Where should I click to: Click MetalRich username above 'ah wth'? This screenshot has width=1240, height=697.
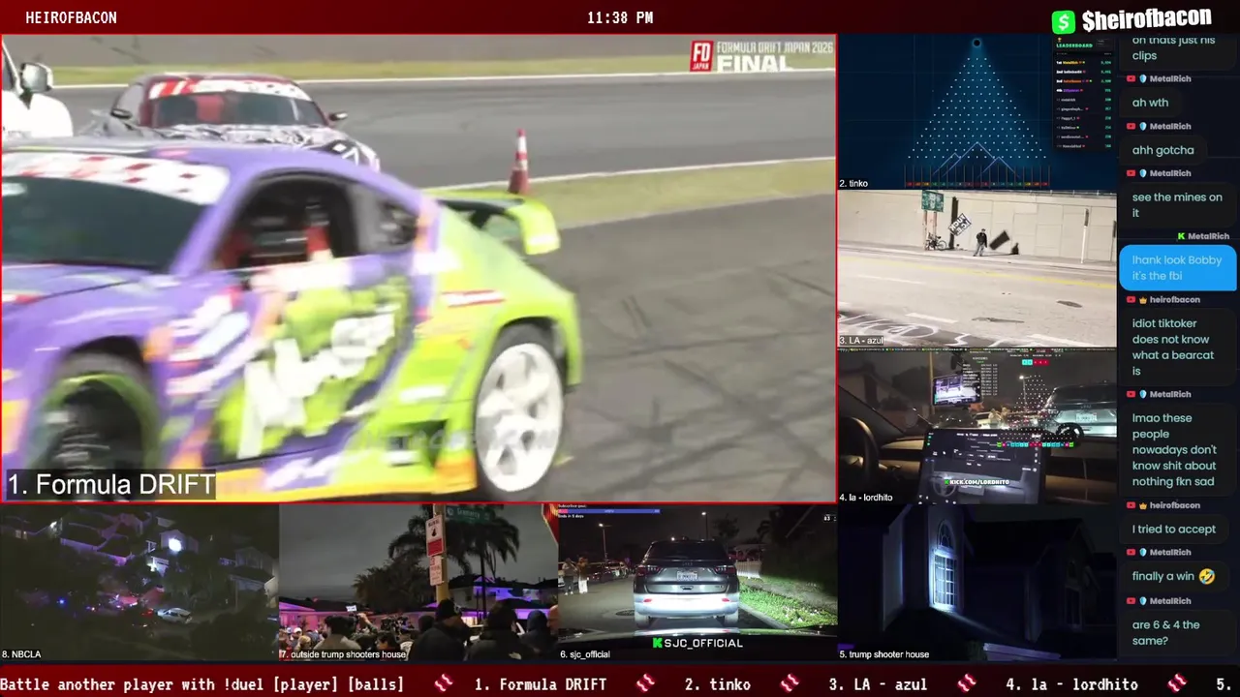(1170, 78)
